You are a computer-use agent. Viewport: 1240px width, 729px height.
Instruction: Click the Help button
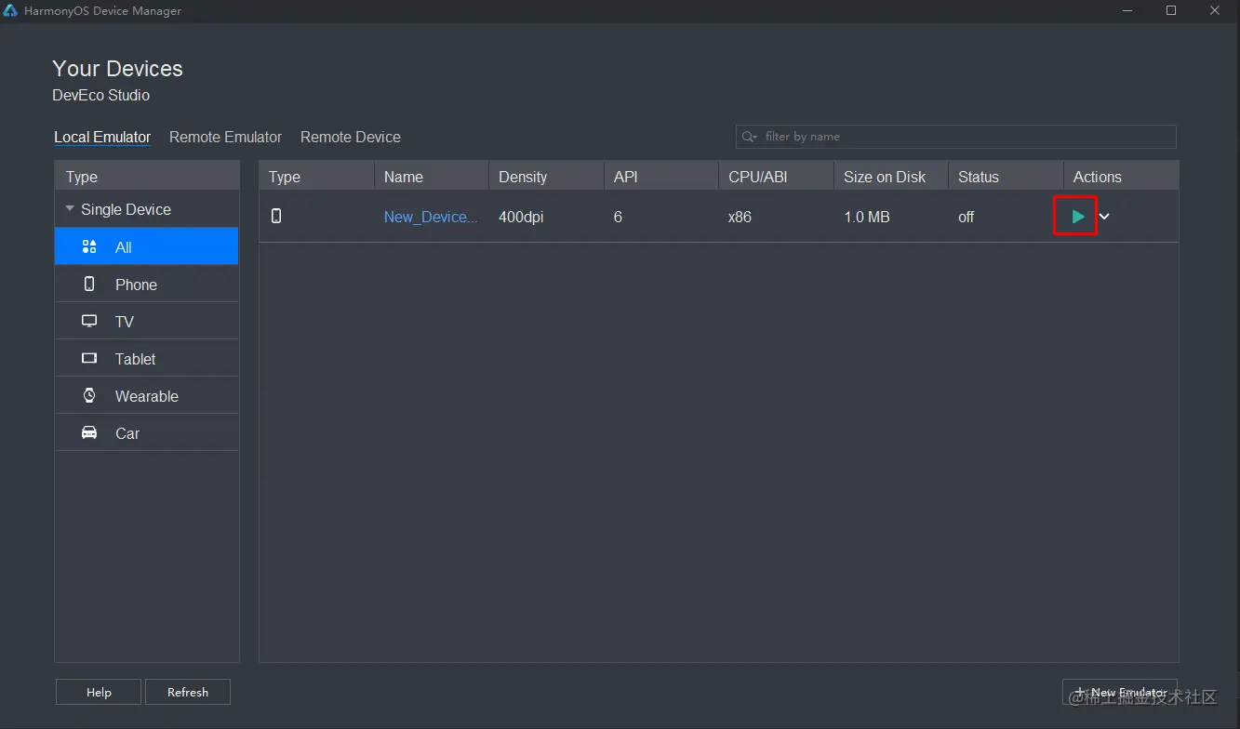tap(99, 692)
